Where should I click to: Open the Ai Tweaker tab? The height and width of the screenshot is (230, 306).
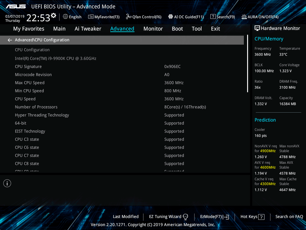click(88, 29)
